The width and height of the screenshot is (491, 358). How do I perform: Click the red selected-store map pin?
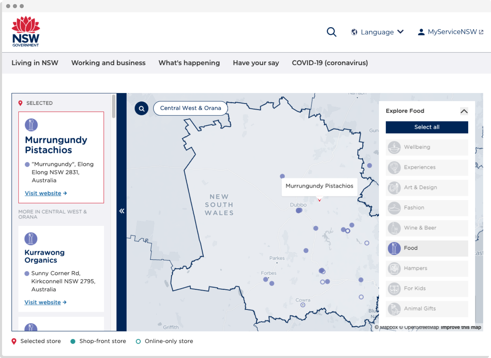pyautogui.click(x=319, y=200)
